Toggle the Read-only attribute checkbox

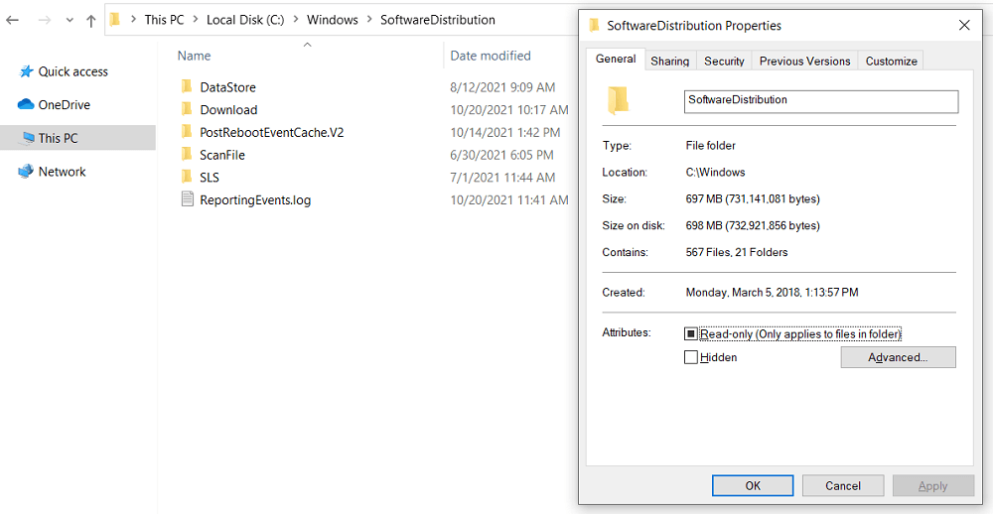tap(691, 334)
